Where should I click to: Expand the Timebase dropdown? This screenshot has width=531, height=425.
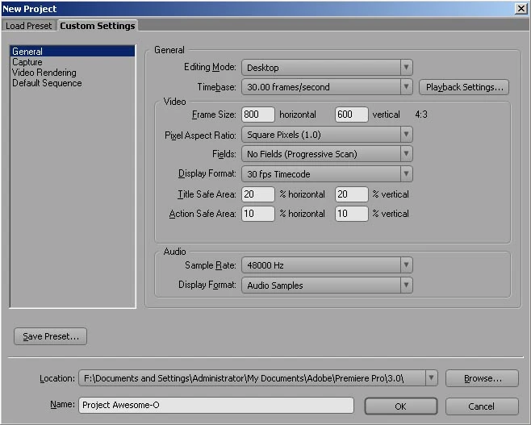[327, 87]
